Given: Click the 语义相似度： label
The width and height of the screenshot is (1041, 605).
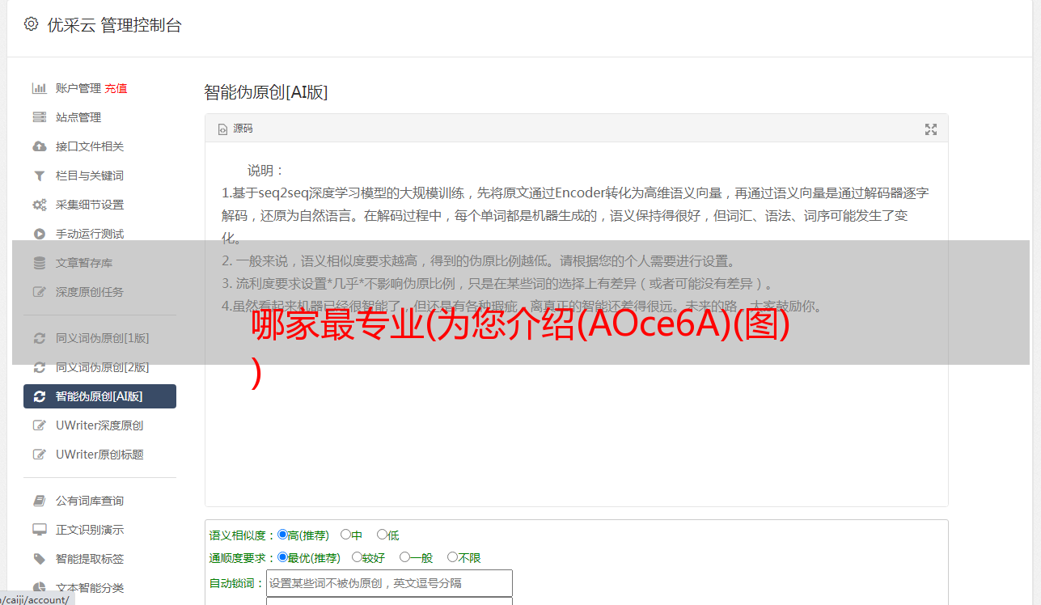Looking at the screenshot, I should click(243, 535).
